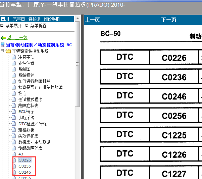This screenshot has height=179, width=202.
Task: Click the 当前:制动控制/动态控制系统 BC heading
Action: tap(39, 45)
